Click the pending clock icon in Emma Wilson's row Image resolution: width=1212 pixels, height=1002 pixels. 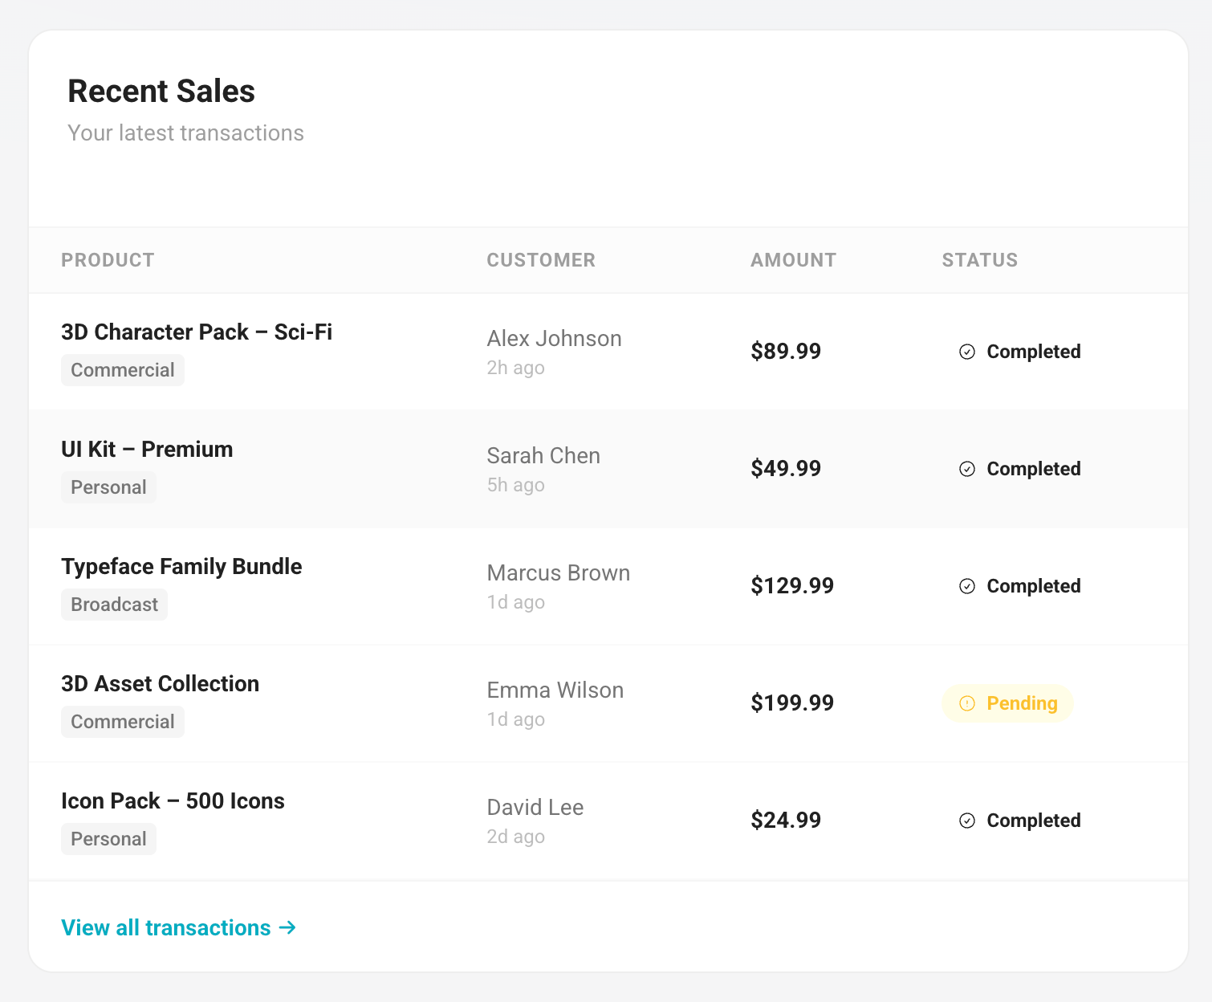coord(967,703)
